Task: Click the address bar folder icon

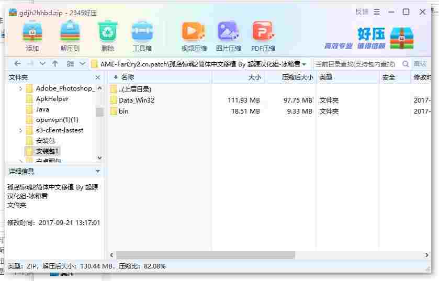Action: click(x=94, y=64)
